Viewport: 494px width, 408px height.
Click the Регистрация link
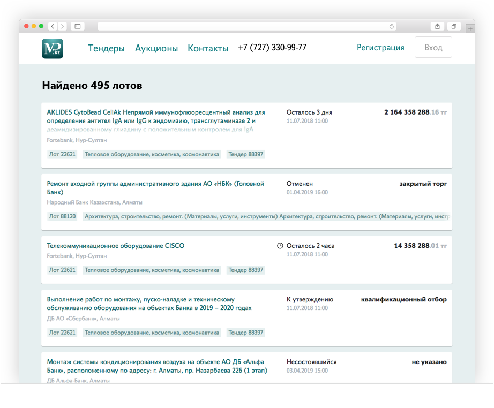380,48
